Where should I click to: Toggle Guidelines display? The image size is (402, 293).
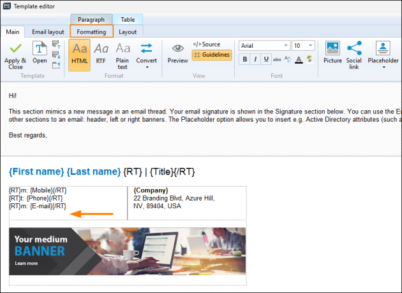[212, 55]
